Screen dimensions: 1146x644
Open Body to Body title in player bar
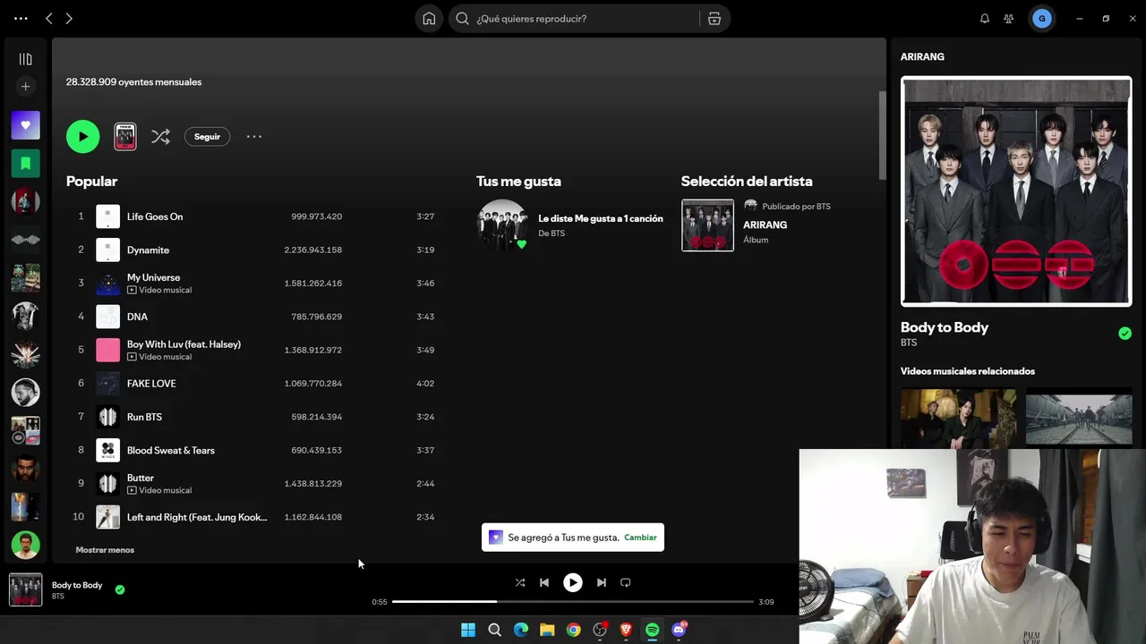click(77, 585)
